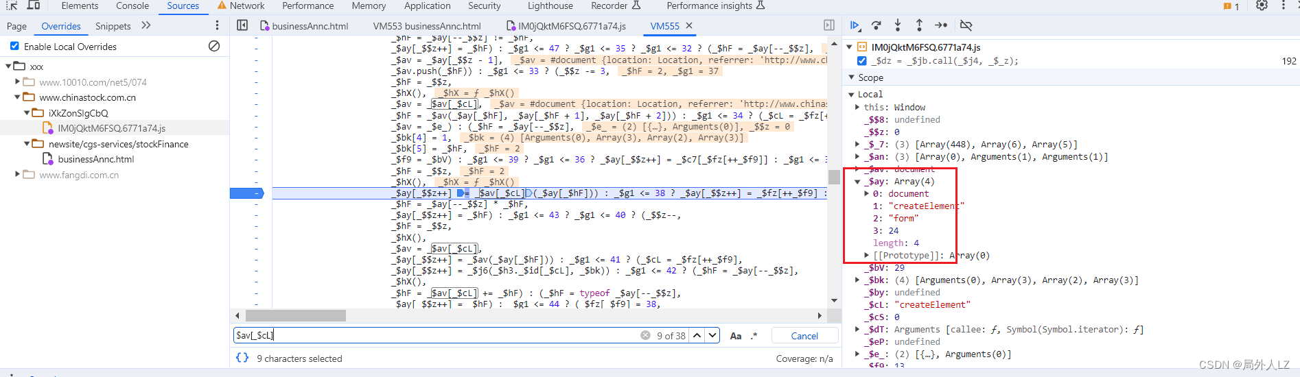Expand the _$dT Arguments entry
The width and height of the screenshot is (1300, 377).
857,329
